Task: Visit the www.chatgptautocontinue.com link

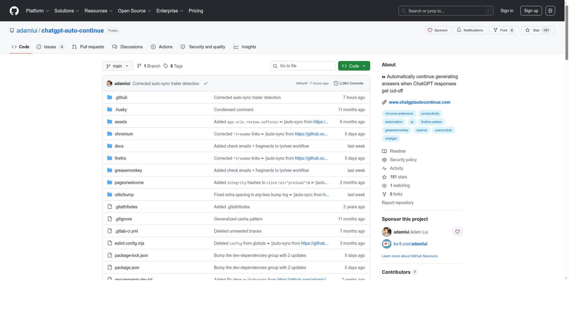Action: (419, 101)
